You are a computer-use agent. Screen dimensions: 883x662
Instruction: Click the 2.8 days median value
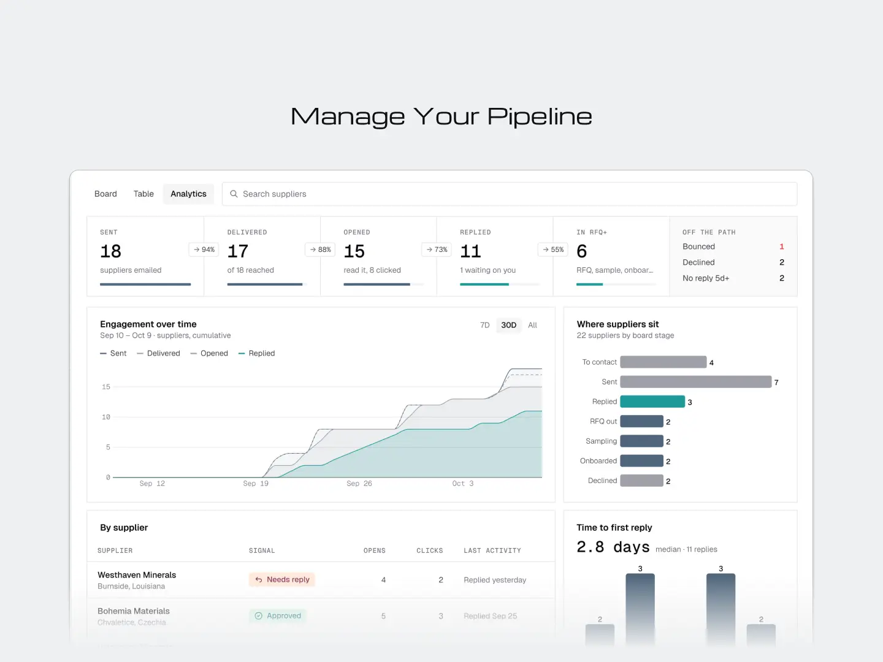click(613, 547)
